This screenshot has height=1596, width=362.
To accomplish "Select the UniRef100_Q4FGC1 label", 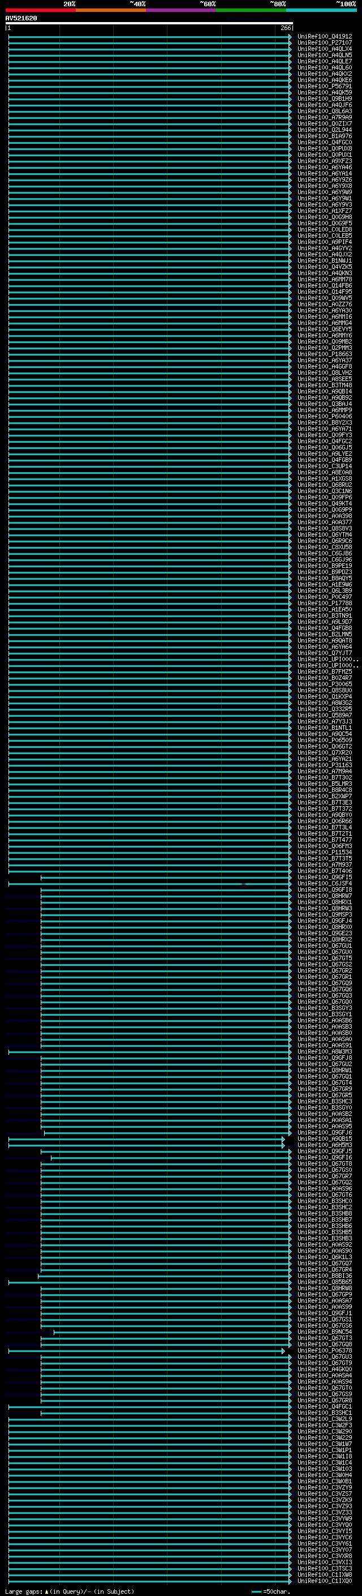I will coord(324,1407).
